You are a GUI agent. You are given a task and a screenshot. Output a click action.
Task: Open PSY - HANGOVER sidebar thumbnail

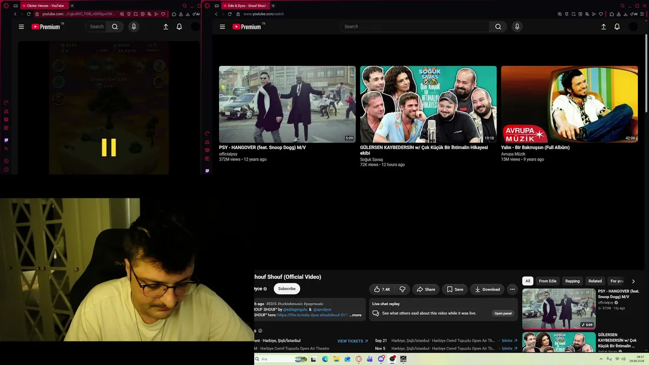point(559,309)
